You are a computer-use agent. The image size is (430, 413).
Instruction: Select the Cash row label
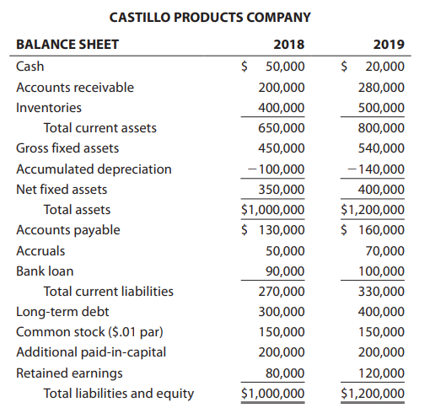30,67
